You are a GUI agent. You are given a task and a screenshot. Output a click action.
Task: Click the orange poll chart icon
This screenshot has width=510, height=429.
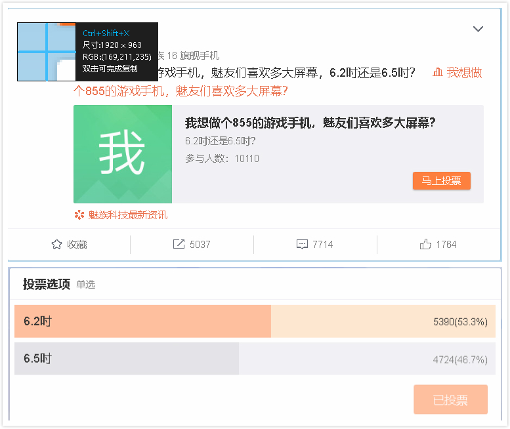pos(437,72)
